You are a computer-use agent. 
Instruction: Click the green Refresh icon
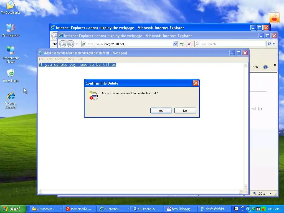(x=182, y=44)
